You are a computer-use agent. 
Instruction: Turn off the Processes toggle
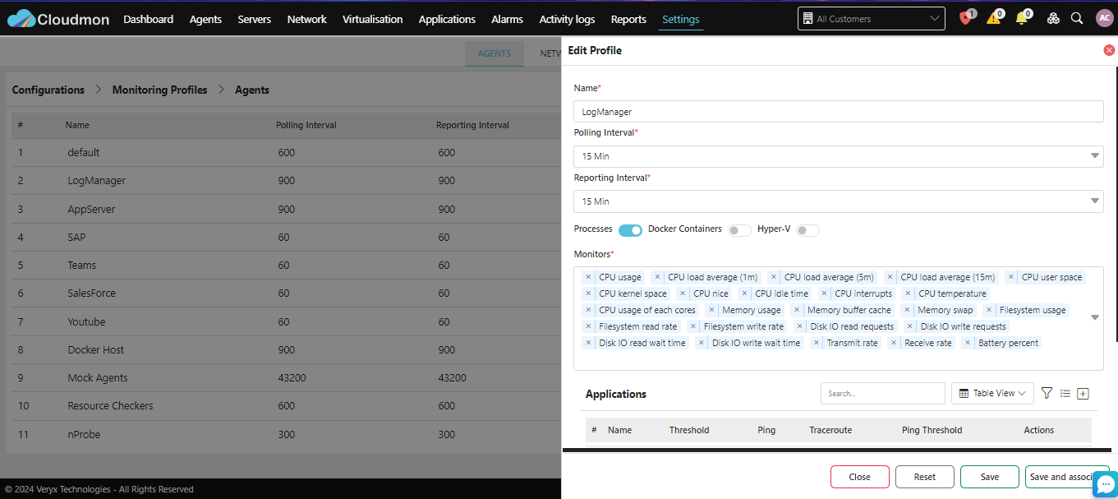click(630, 229)
